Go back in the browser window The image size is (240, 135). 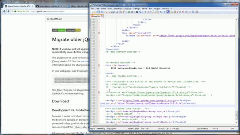click(x=4, y=11)
